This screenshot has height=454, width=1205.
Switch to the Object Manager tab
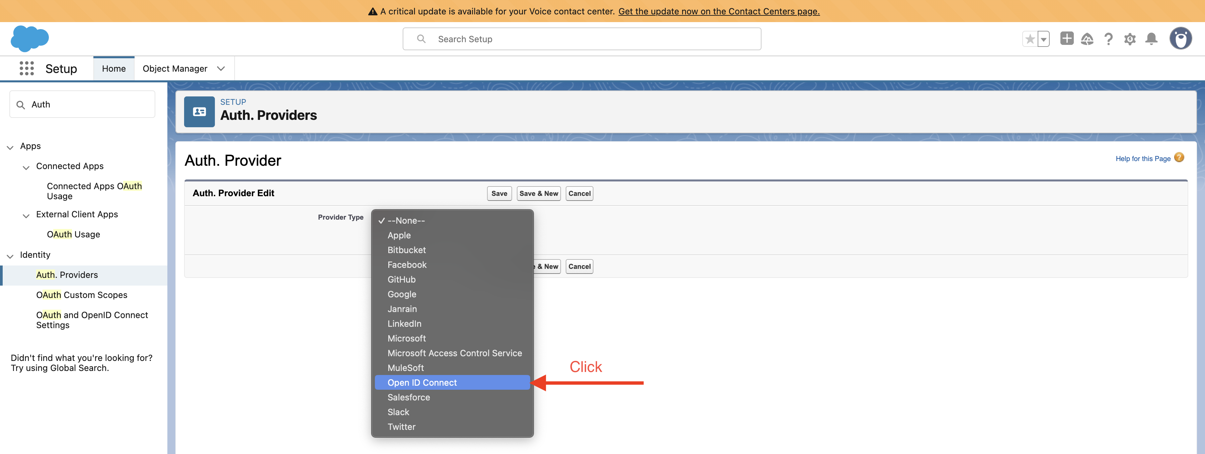[x=175, y=68]
